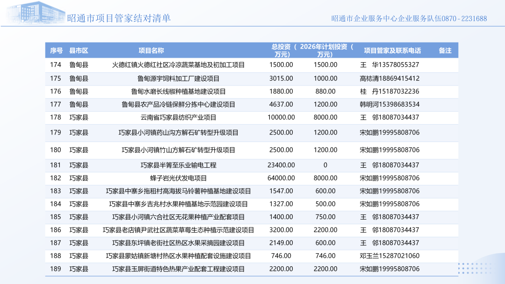Click the building logo in the header
505x284 pixels.
point(36,13)
